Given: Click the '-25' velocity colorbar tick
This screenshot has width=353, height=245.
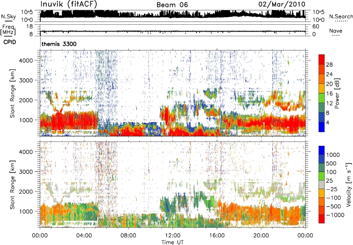Looking at the screenshot, I should (332, 189).
